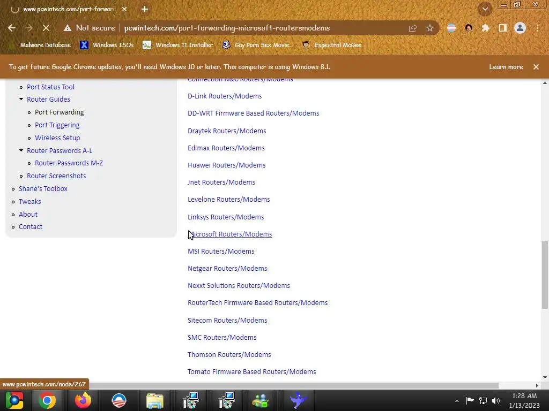Open Draytek Routers/Modems link
This screenshot has width=549, height=411.
pos(227,131)
